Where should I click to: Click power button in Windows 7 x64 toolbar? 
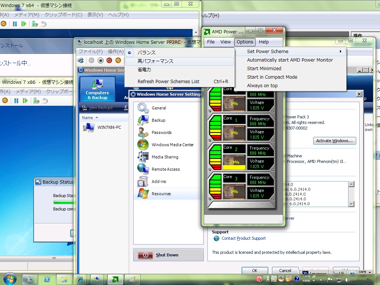tap(4, 24)
